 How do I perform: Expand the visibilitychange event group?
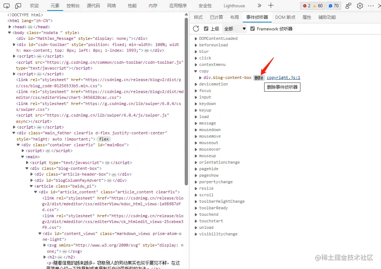pyautogui.click(x=196, y=234)
